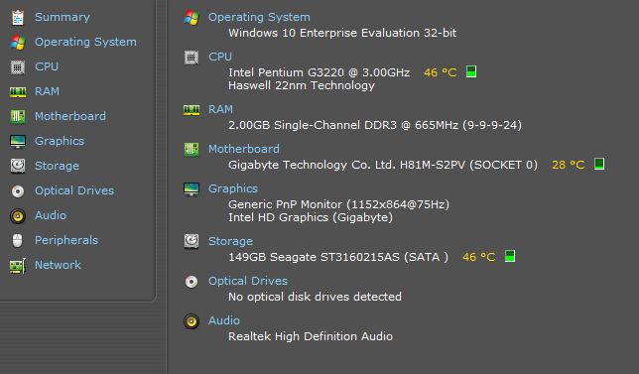
Task: Click the Summary clipboard icon in sidebar
Action: [x=18, y=18]
